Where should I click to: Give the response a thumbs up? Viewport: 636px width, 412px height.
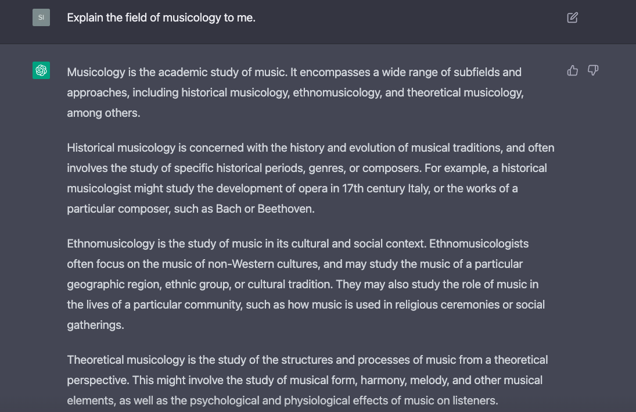point(573,70)
